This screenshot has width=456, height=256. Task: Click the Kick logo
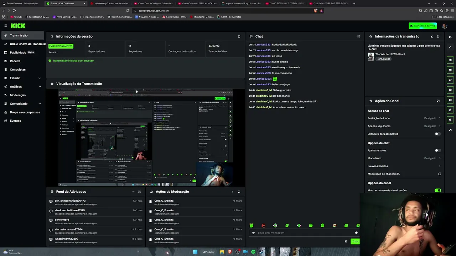click(x=18, y=26)
